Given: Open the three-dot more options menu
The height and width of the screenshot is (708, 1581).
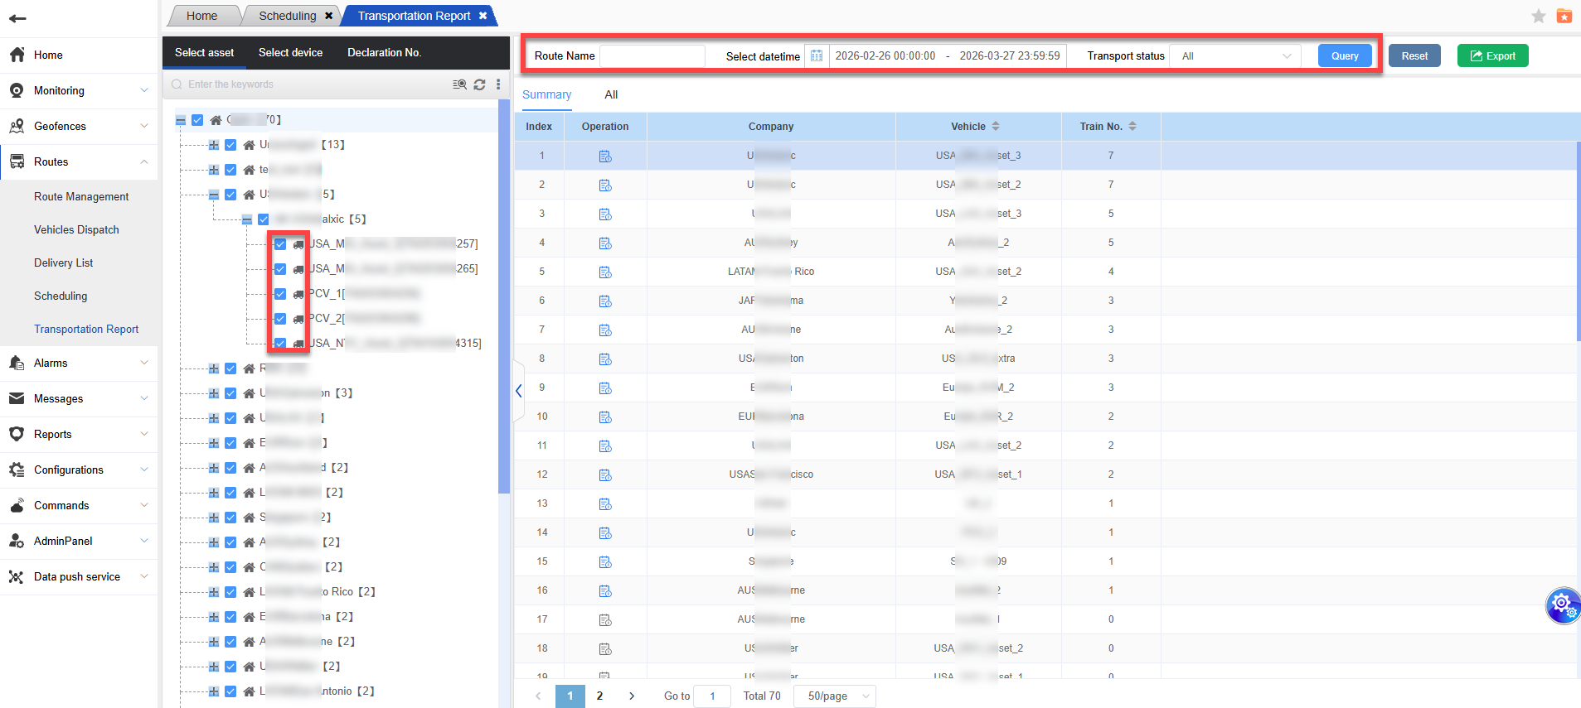Looking at the screenshot, I should (498, 84).
